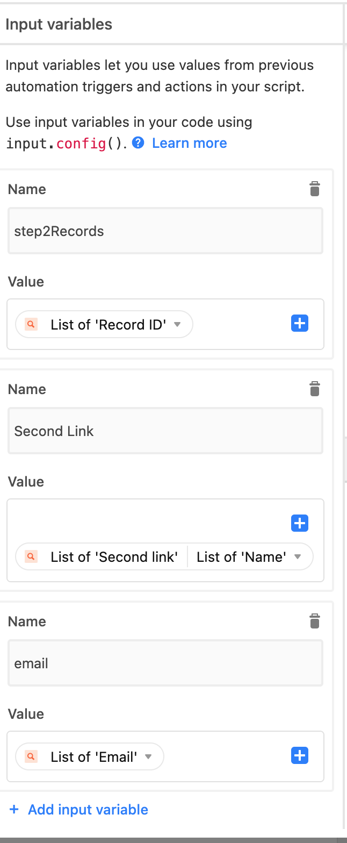This screenshot has width=347, height=843.
Task: Add token to step2Records value
Action: coord(300,323)
